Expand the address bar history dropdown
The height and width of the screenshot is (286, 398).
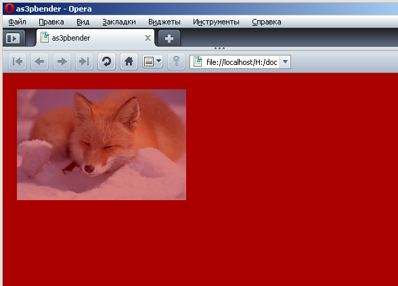point(286,62)
